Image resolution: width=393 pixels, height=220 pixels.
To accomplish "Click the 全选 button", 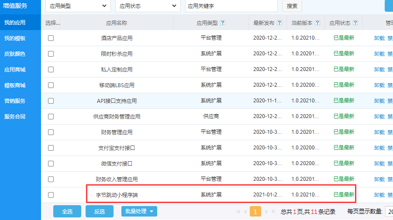I will point(67,211).
